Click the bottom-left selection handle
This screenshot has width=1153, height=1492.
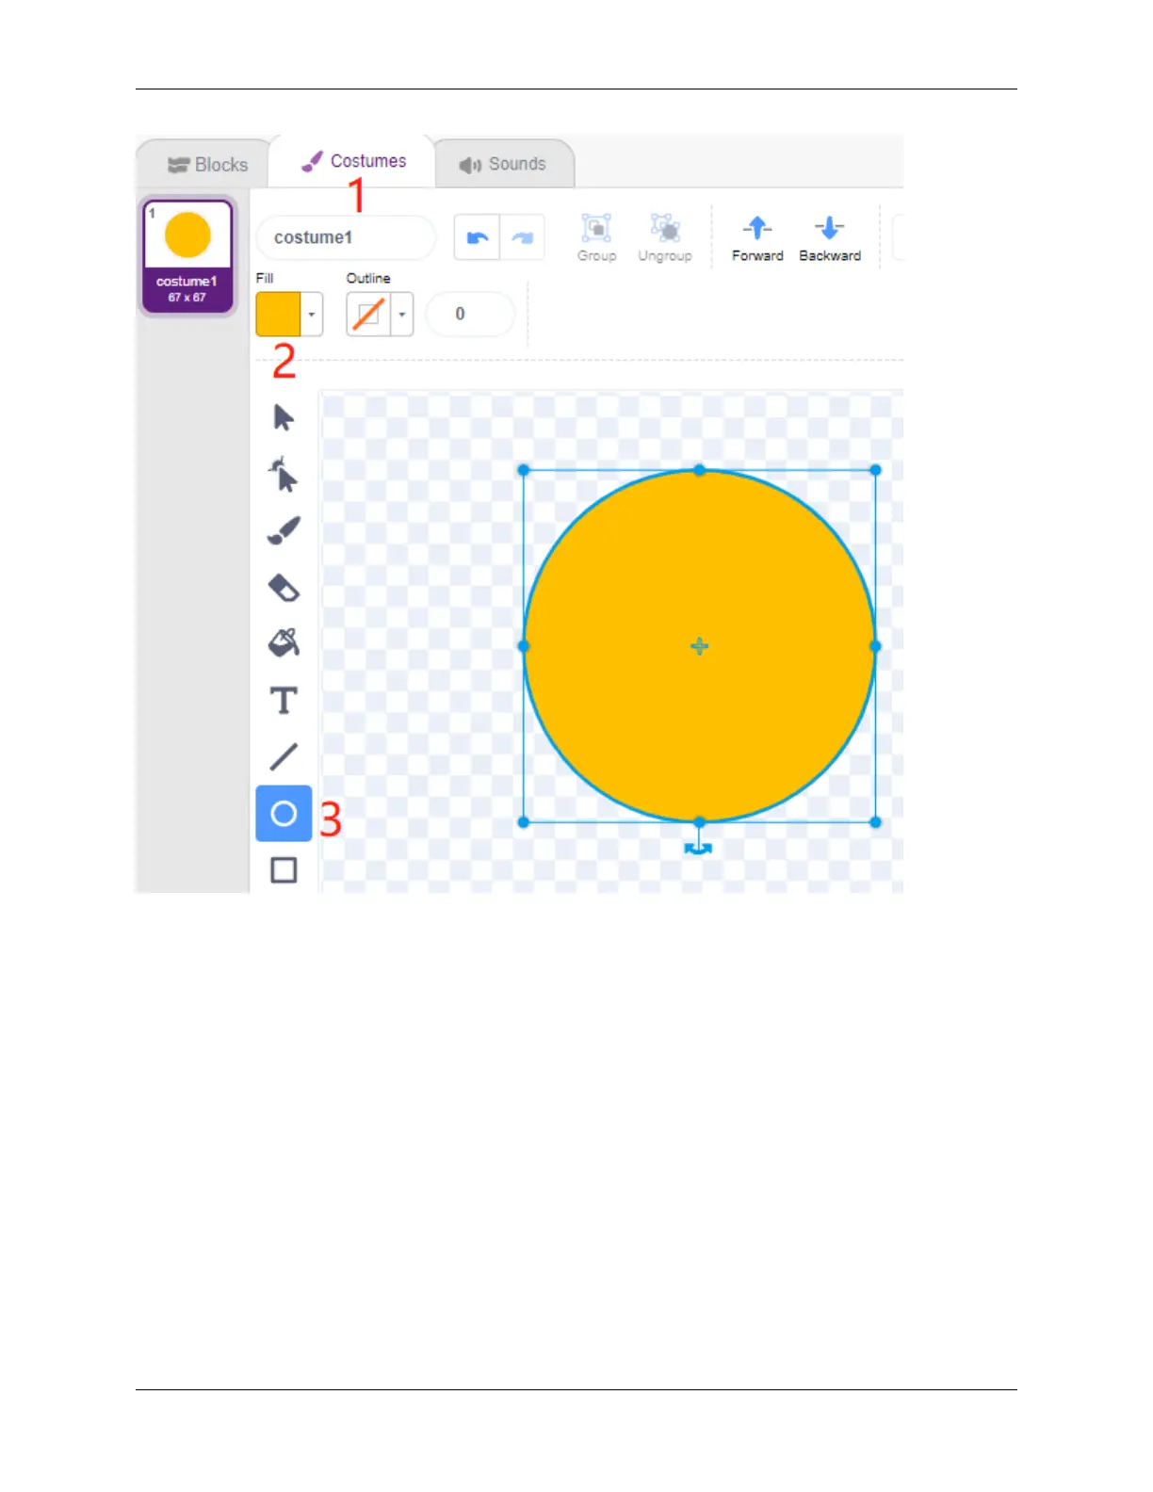coord(524,822)
